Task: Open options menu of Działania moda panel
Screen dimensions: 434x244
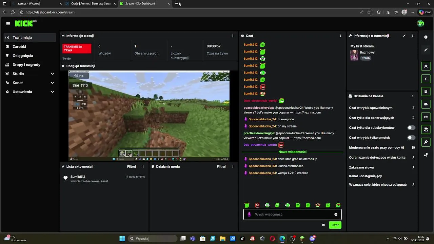Action: tap(233, 166)
